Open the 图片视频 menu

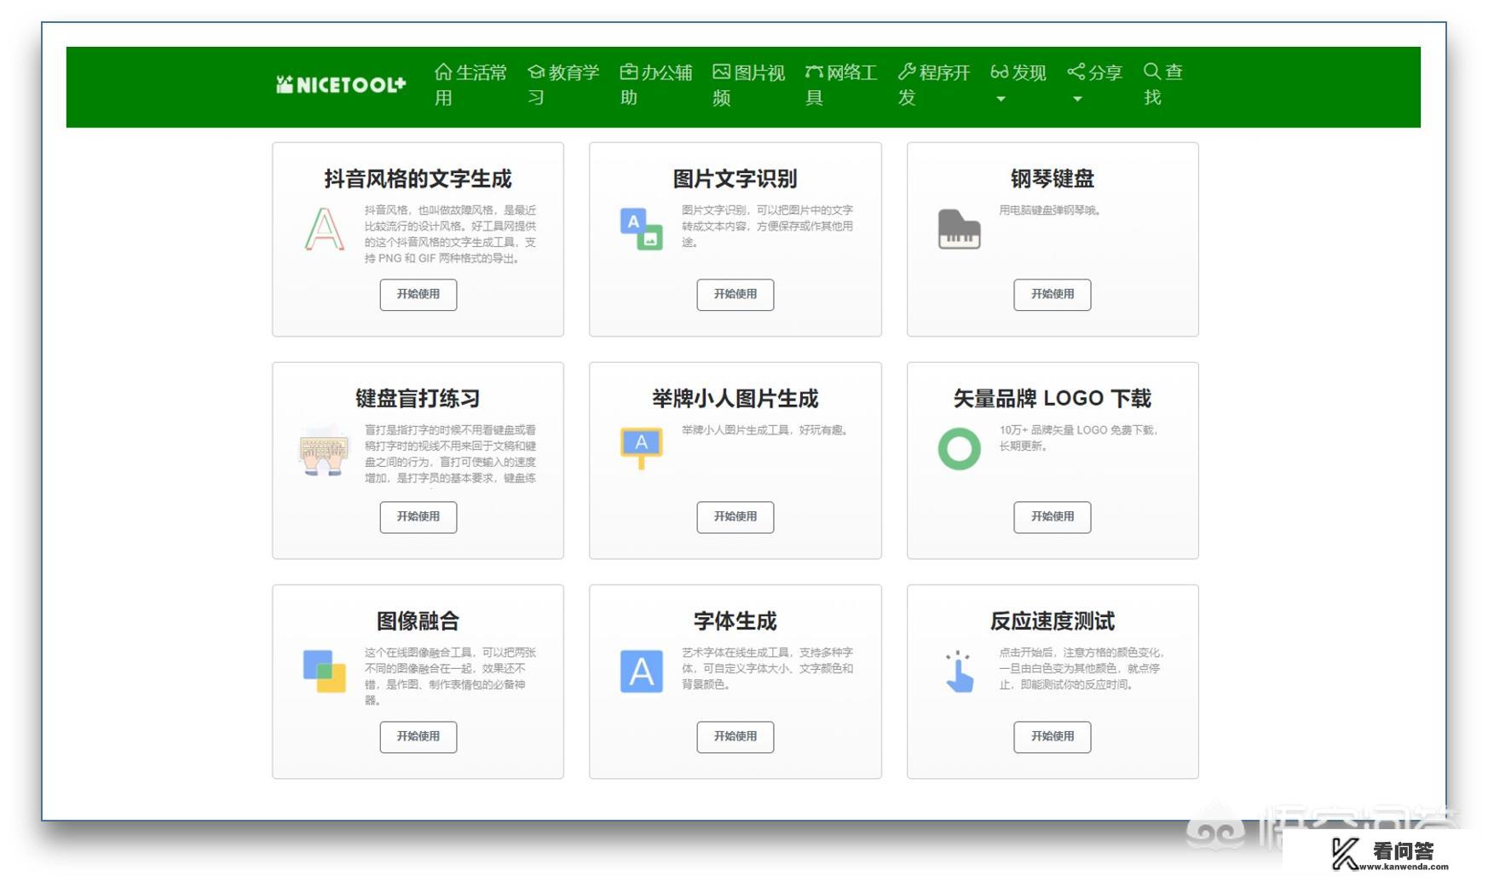[749, 84]
